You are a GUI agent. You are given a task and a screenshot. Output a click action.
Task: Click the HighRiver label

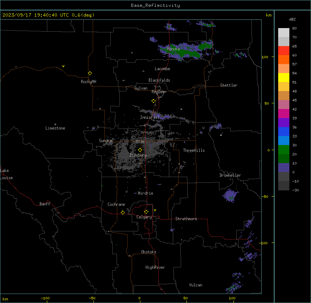(x=155, y=267)
